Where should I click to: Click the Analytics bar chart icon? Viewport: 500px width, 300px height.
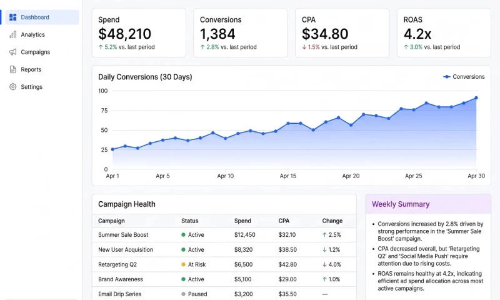point(12,35)
